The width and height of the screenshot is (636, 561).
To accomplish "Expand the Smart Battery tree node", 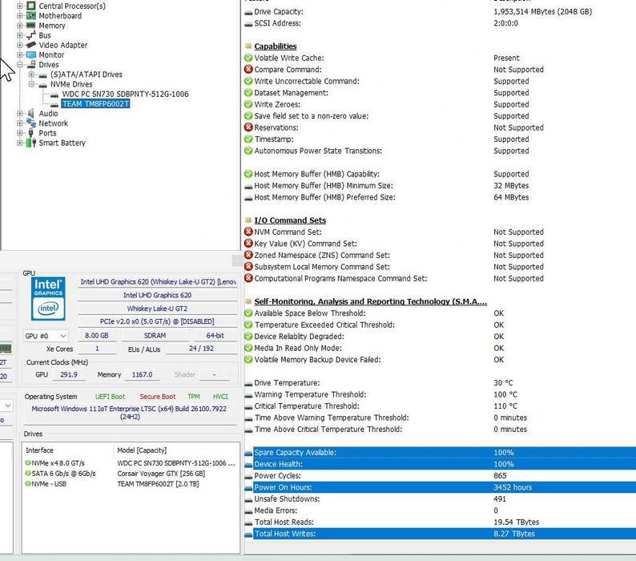I will tap(19, 143).
